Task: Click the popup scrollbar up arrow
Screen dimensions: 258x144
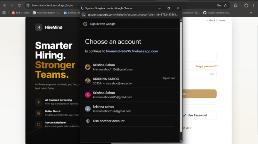Action: pyautogui.click(x=181, y=20)
